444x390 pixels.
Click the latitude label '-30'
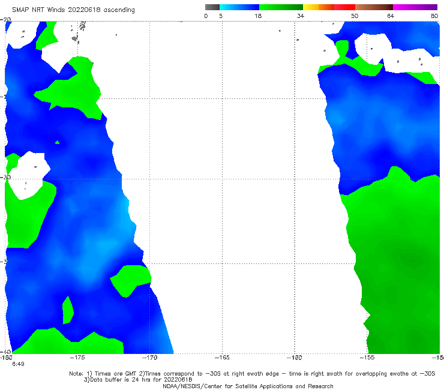5,177
